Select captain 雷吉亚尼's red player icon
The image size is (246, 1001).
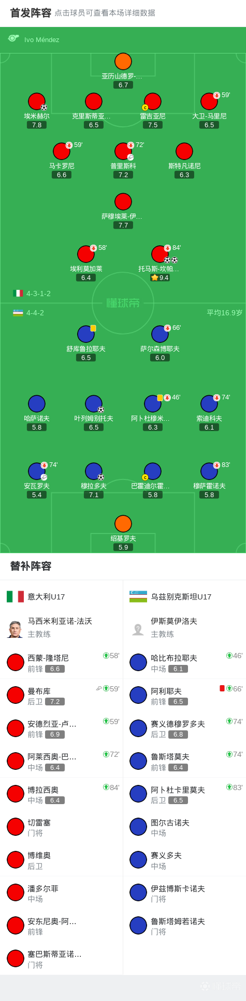[153, 101]
